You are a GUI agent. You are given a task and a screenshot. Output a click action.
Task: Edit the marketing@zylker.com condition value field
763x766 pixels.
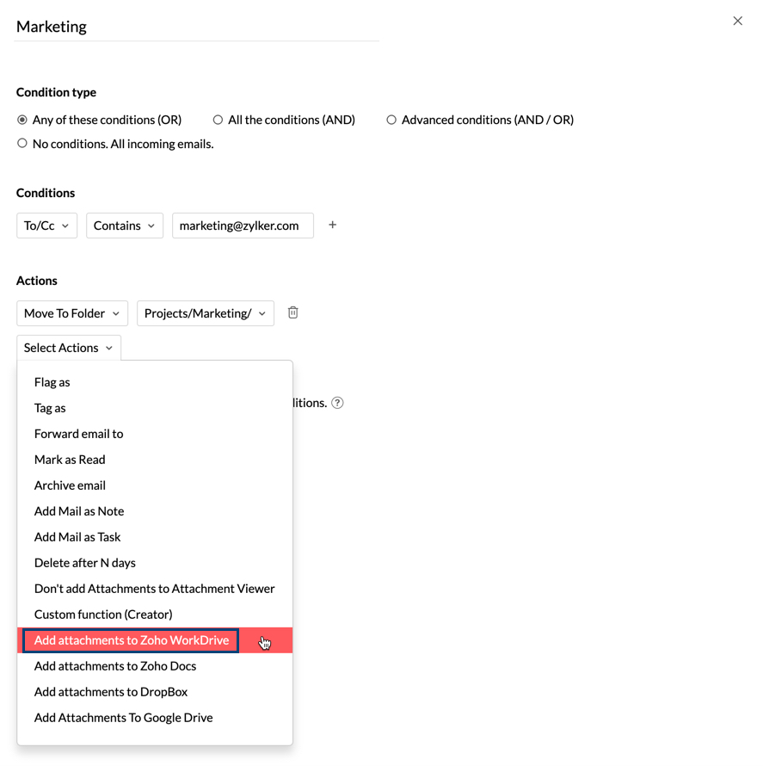point(243,225)
